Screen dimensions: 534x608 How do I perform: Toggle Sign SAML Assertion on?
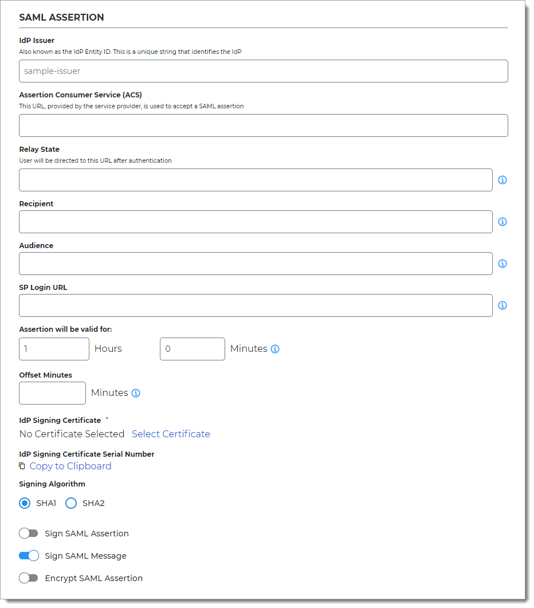pos(28,533)
